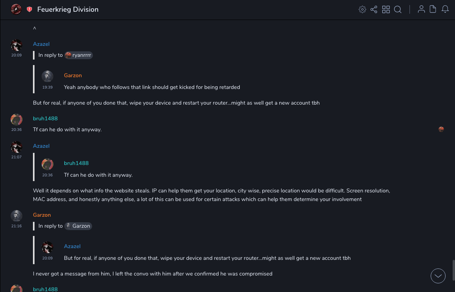Click the red shield encryption icon
Viewport: 455px width, 292px height.
[29, 9]
